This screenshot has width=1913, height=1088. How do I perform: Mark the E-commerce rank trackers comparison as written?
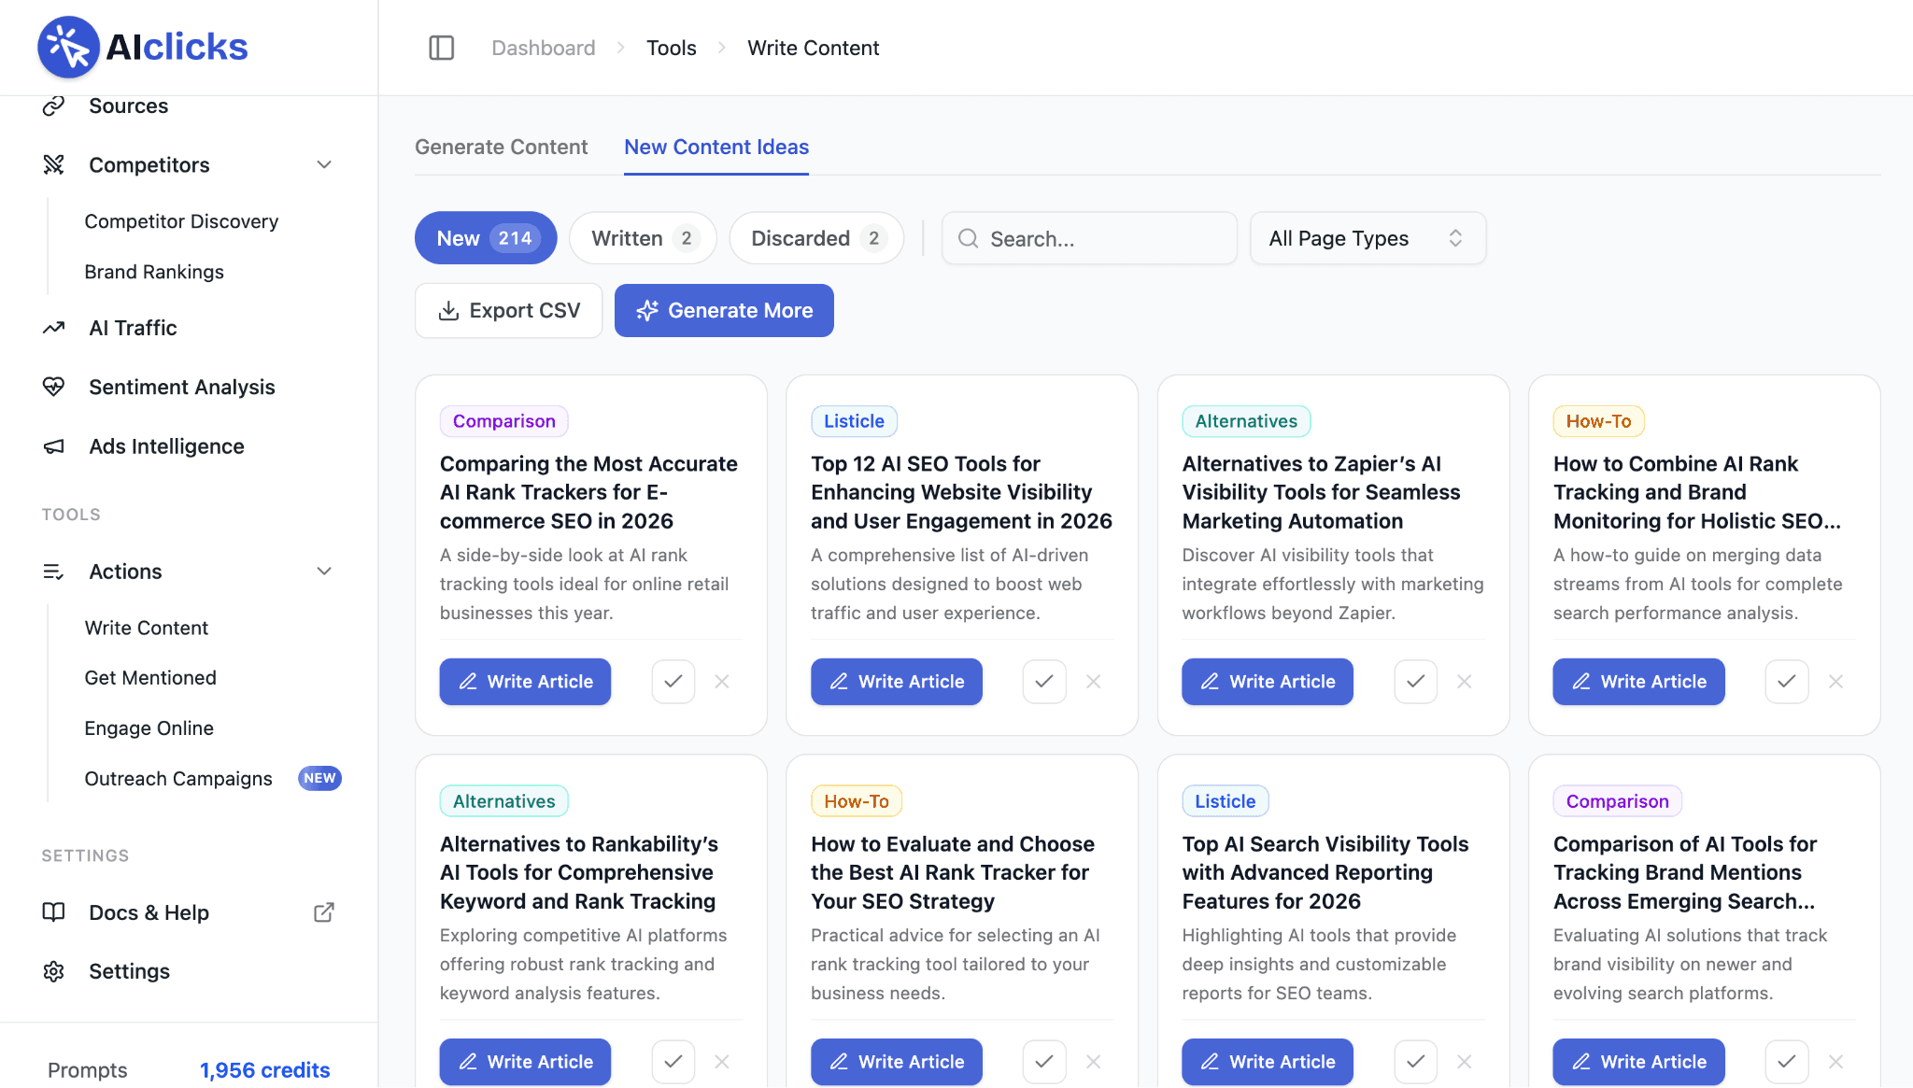(x=673, y=682)
